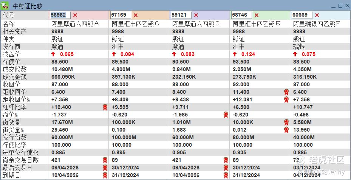Click call price value 92.000
This screenshot has height=180, width=351.
(241, 84)
